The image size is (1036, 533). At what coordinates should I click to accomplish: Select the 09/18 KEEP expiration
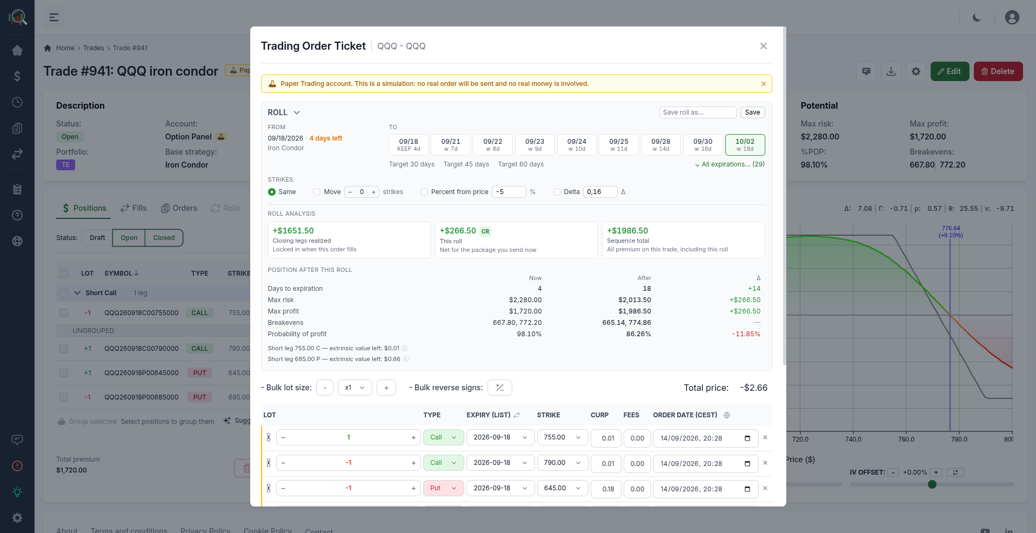point(409,145)
